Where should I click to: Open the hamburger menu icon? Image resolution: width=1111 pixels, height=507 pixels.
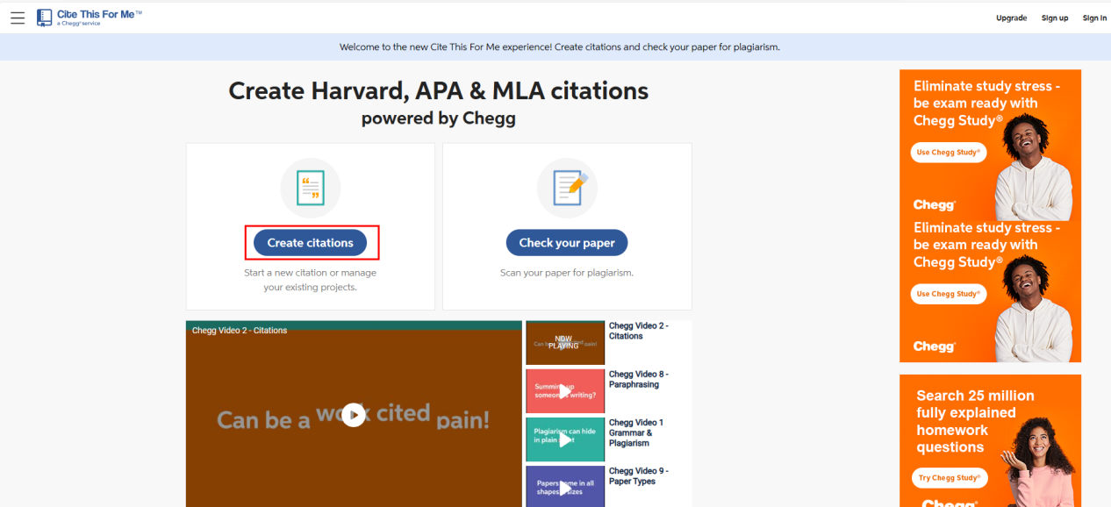click(18, 18)
